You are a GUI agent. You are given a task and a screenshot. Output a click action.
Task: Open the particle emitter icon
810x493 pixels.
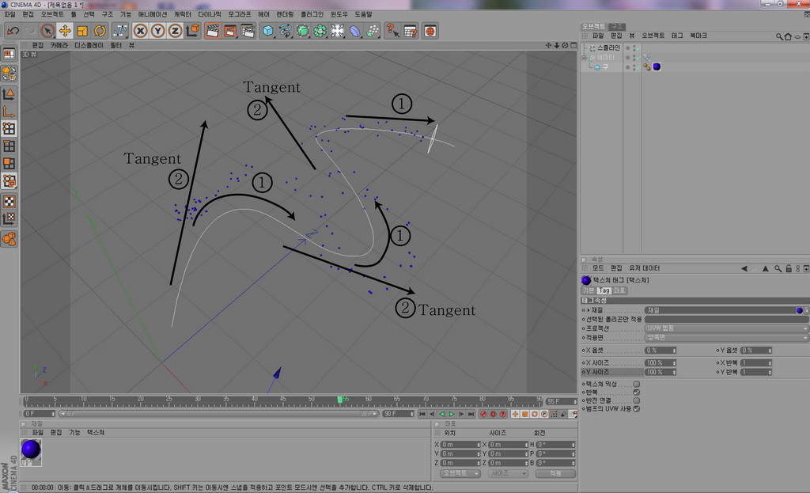[373, 31]
